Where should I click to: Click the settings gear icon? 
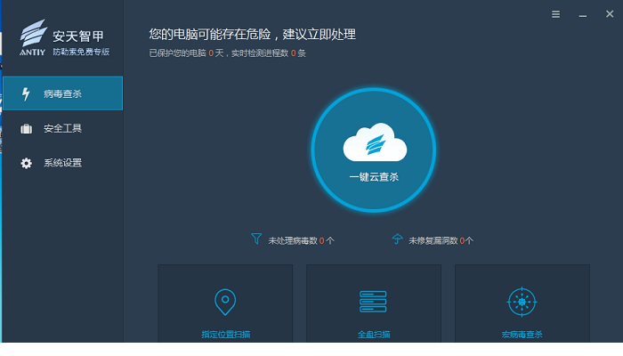(x=26, y=163)
